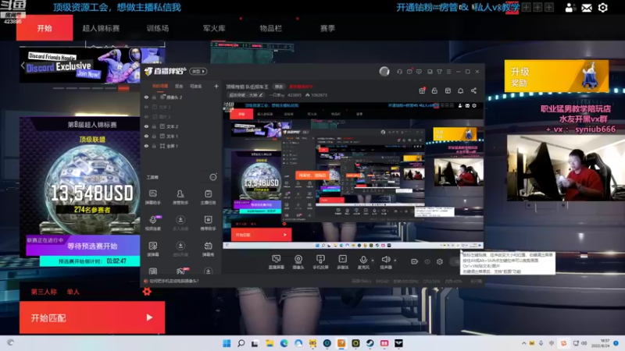Add the 摄像头 camera source
The height and width of the screenshot is (351, 625).
298,262
